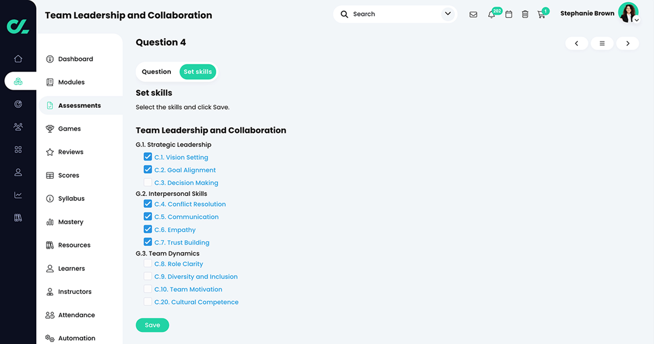
Task: Enable the C.8. Role Clarity checkbox
Action: (x=148, y=263)
